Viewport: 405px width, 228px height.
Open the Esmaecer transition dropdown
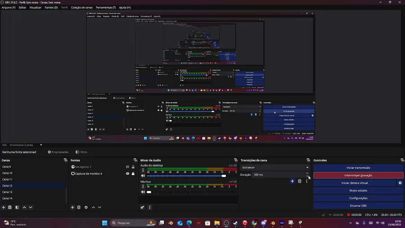click(x=275, y=168)
